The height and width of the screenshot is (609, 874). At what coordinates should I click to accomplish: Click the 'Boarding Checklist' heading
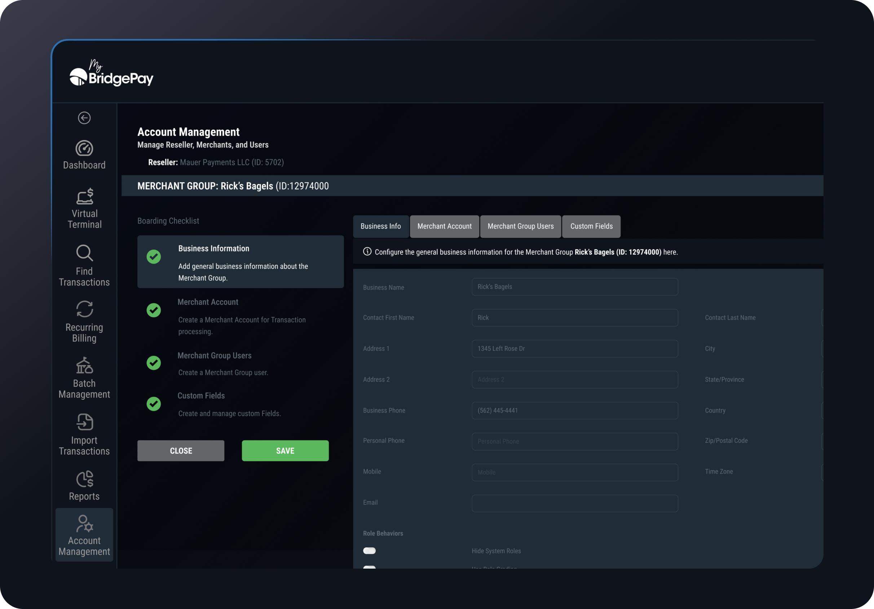pyautogui.click(x=168, y=221)
